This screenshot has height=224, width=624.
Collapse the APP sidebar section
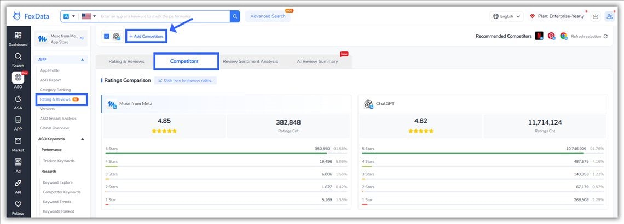(x=82, y=60)
